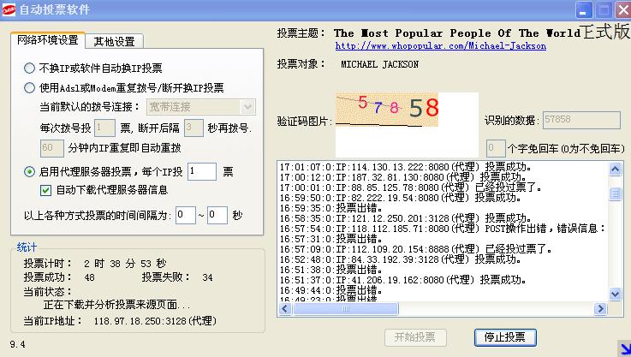
Task: Select log entry 16:51:38 投票出错
Action: [x=330, y=270]
